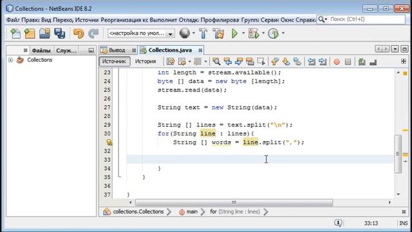The image size is (412, 232).
Task: Close the Вывод tab
Action: click(134, 50)
